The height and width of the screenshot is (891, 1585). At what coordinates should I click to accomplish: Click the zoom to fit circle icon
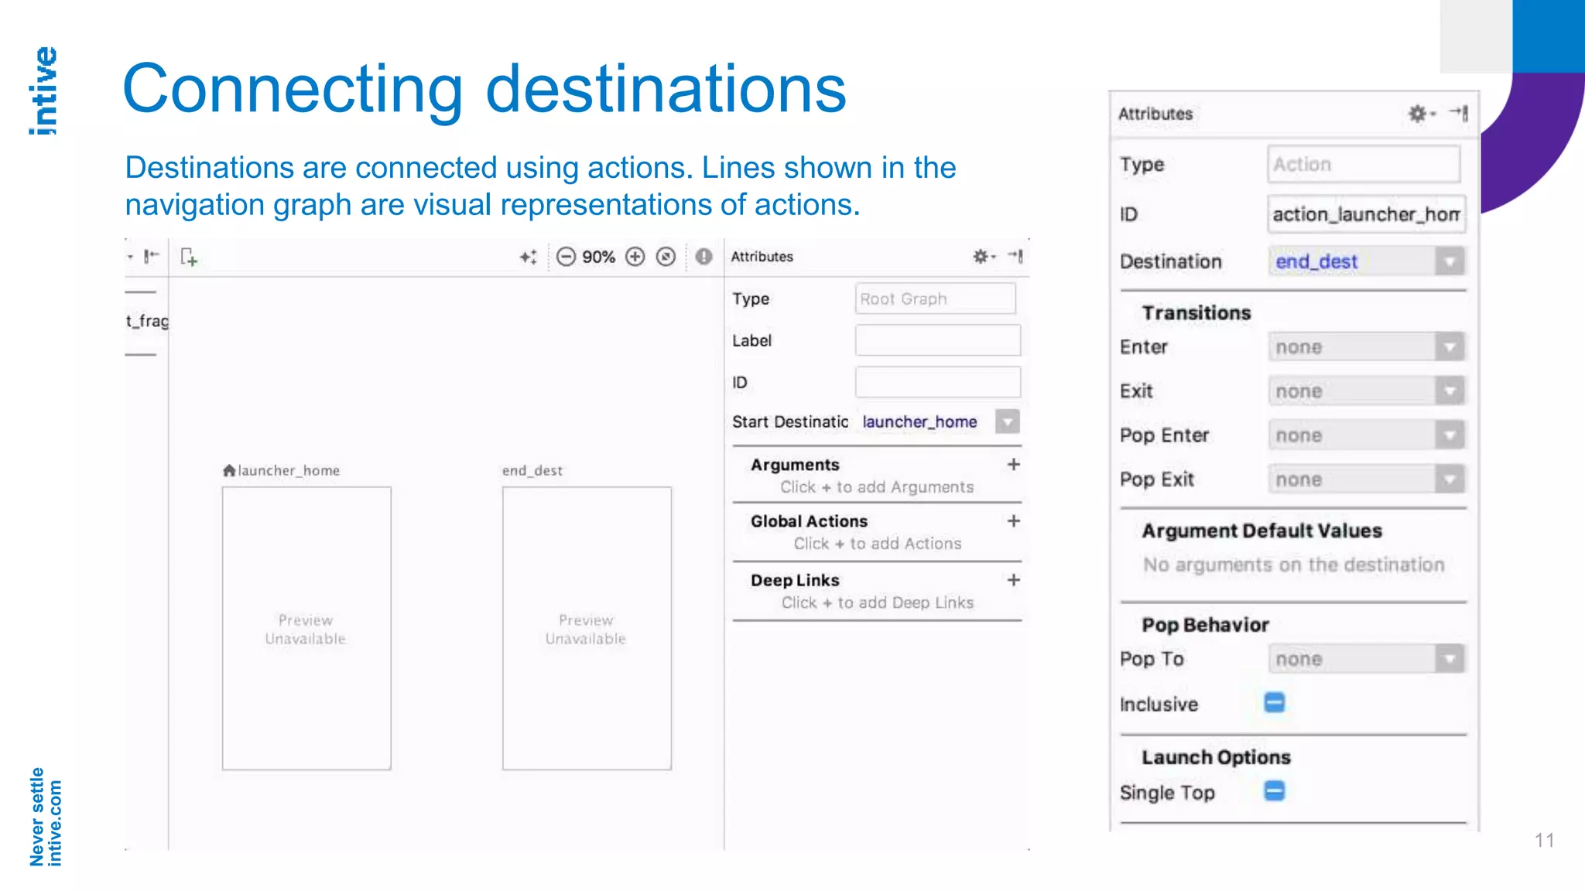666,257
